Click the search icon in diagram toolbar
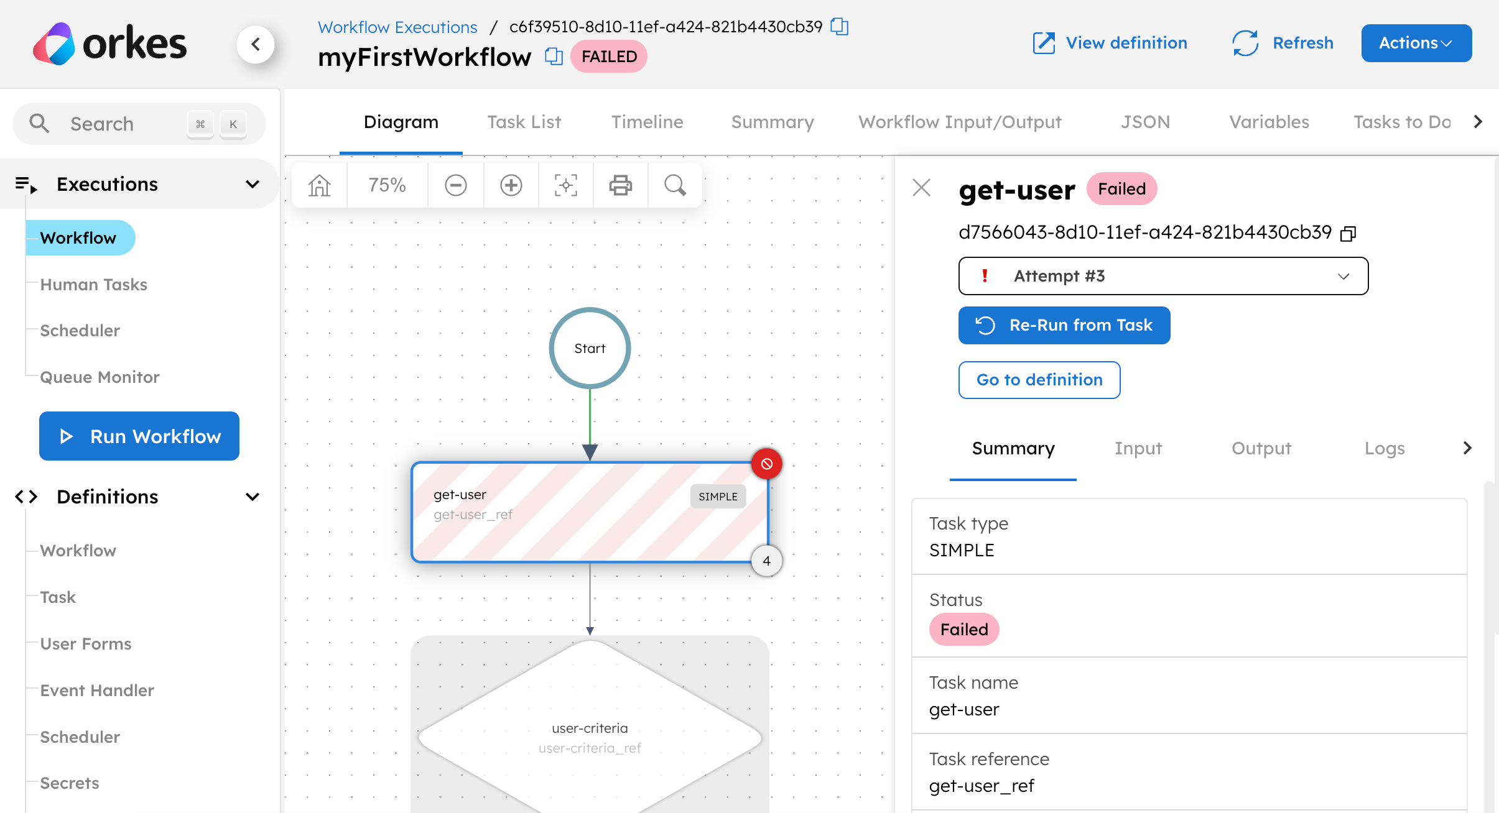This screenshot has width=1499, height=813. pyautogui.click(x=677, y=184)
